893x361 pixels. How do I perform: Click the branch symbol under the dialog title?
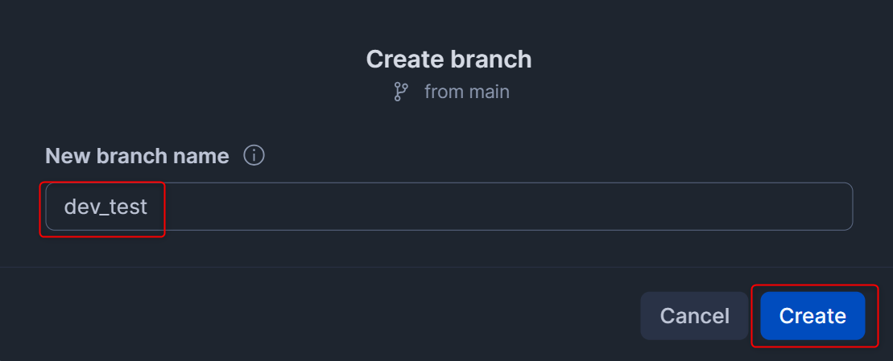pyautogui.click(x=400, y=92)
